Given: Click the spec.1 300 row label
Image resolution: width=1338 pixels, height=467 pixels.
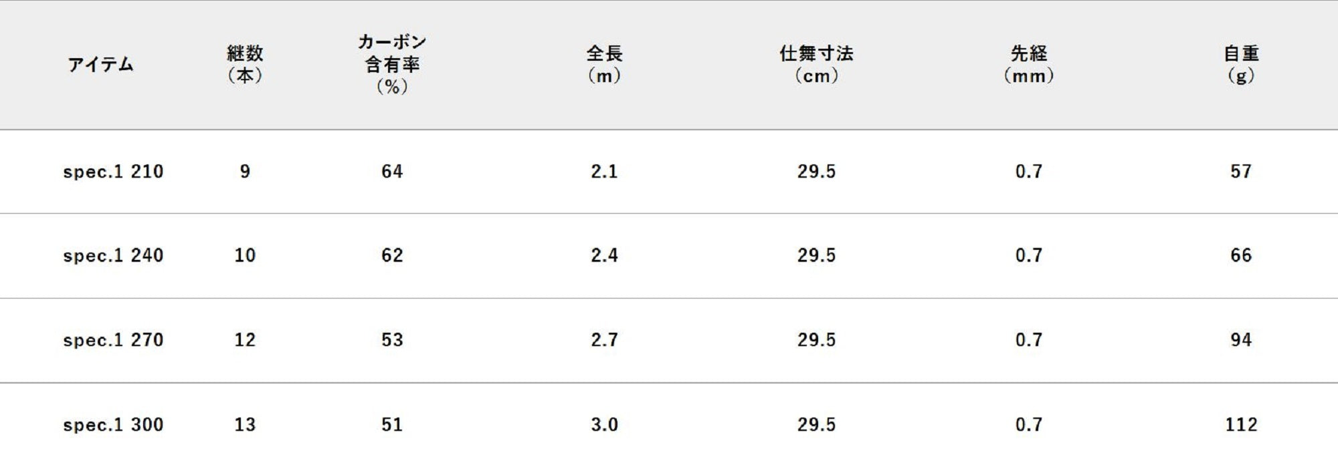Looking at the screenshot, I should (x=113, y=425).
